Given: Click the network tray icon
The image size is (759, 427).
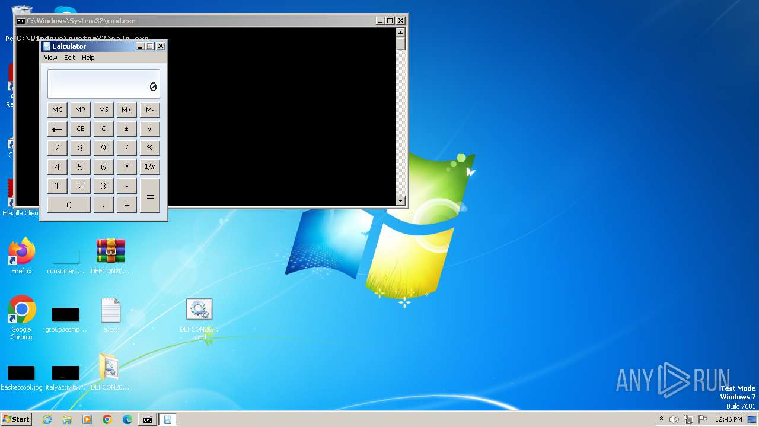Looking at the screenshot, I should pyautogui.click(x=688, y=419).
